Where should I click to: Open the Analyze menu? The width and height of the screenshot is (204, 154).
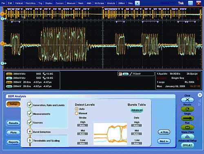click(x=111, y=3)
